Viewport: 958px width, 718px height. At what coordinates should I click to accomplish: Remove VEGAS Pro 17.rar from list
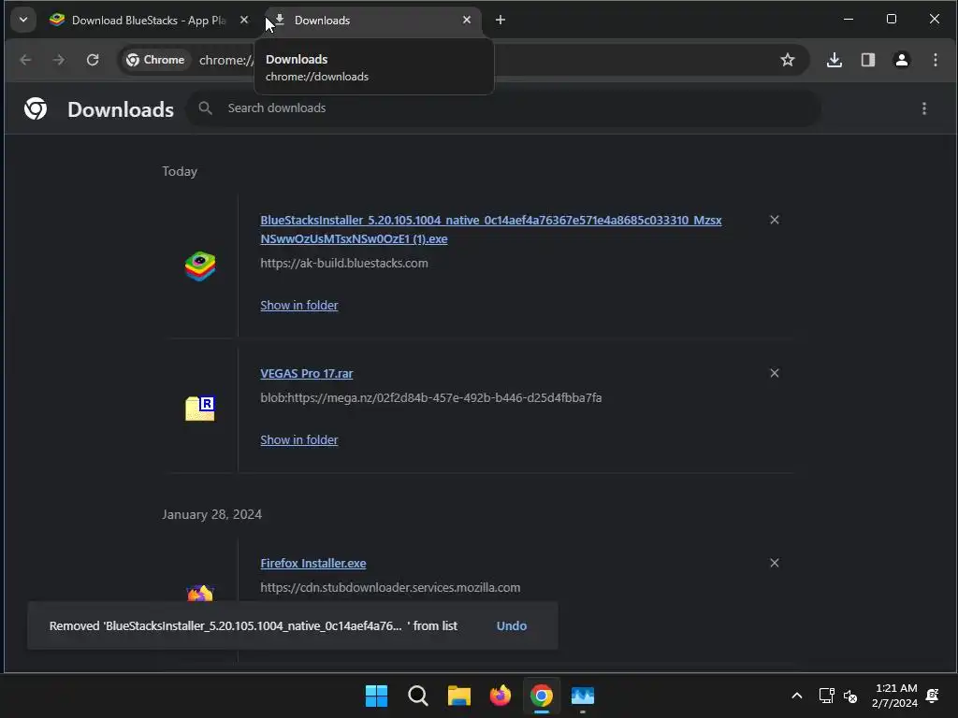[x=774, y=373]
